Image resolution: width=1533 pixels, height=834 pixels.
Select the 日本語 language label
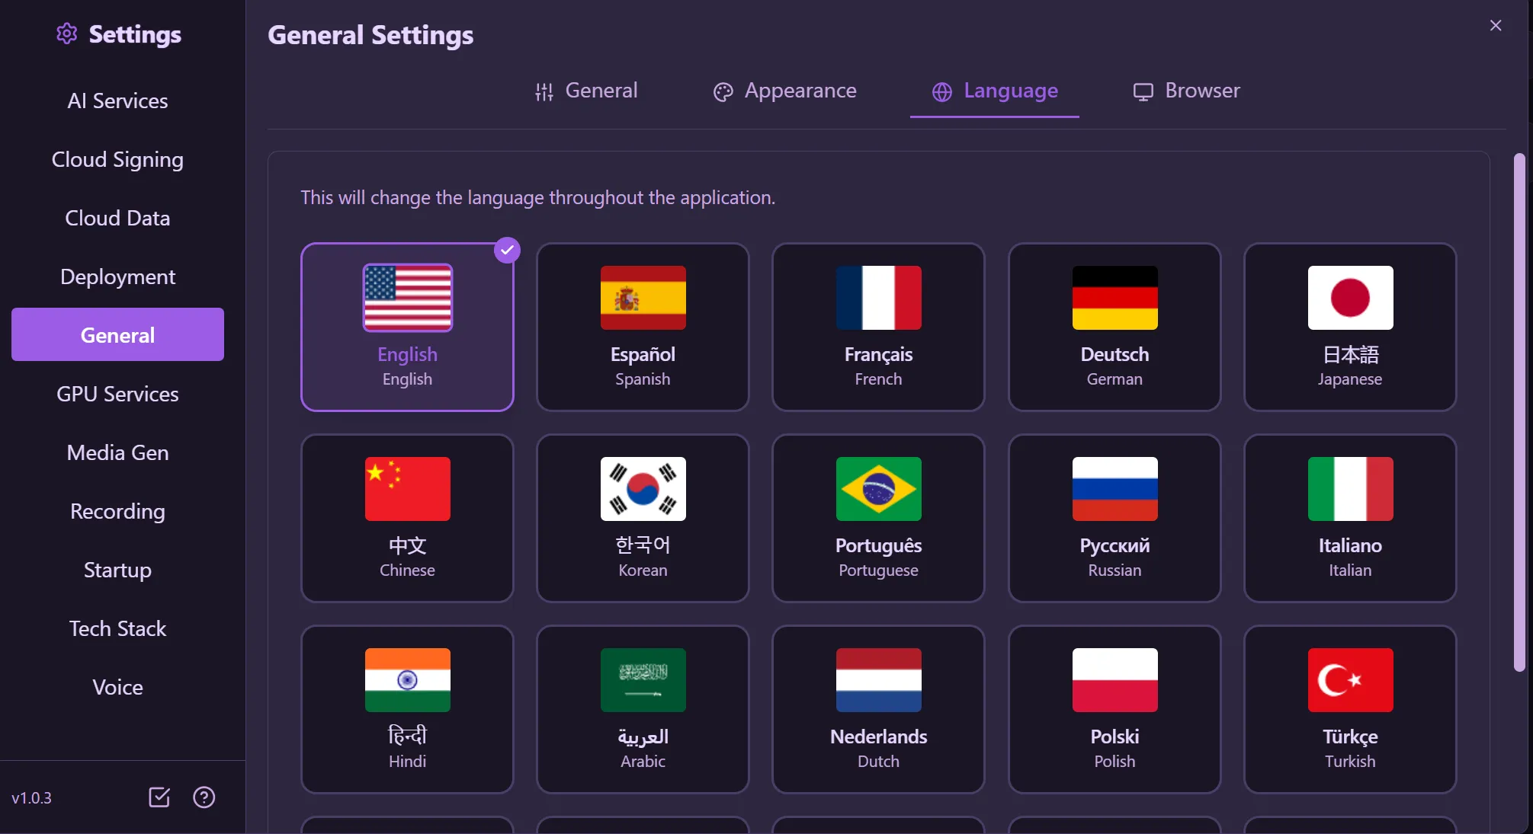click(x=1351, y=354)
